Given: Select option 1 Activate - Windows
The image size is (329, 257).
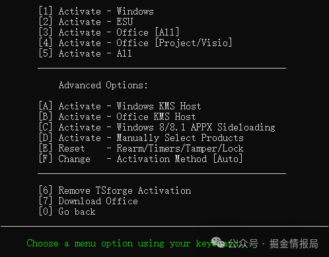Looking at the screenshot, I should 96,11.
